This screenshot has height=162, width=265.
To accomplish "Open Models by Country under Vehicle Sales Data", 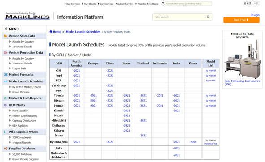I will 23,42.
